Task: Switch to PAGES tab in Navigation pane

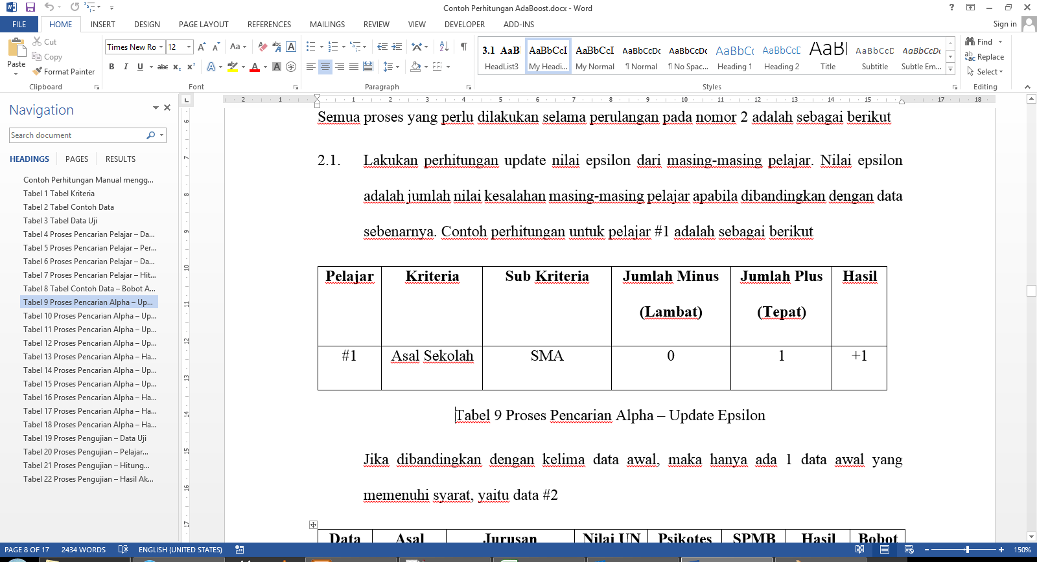Action: pos(76,159)
